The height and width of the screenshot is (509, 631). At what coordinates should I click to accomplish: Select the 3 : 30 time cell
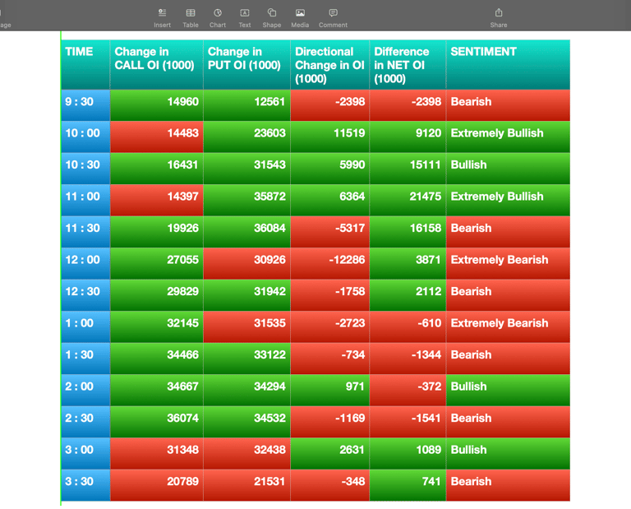[x=85, y=485]
